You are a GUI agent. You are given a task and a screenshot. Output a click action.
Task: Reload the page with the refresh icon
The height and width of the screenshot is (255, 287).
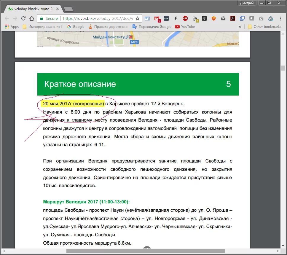pyautogui.click(x=23, y=18)
